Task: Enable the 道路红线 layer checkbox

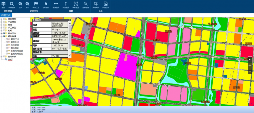Action: tap(7, 39)
